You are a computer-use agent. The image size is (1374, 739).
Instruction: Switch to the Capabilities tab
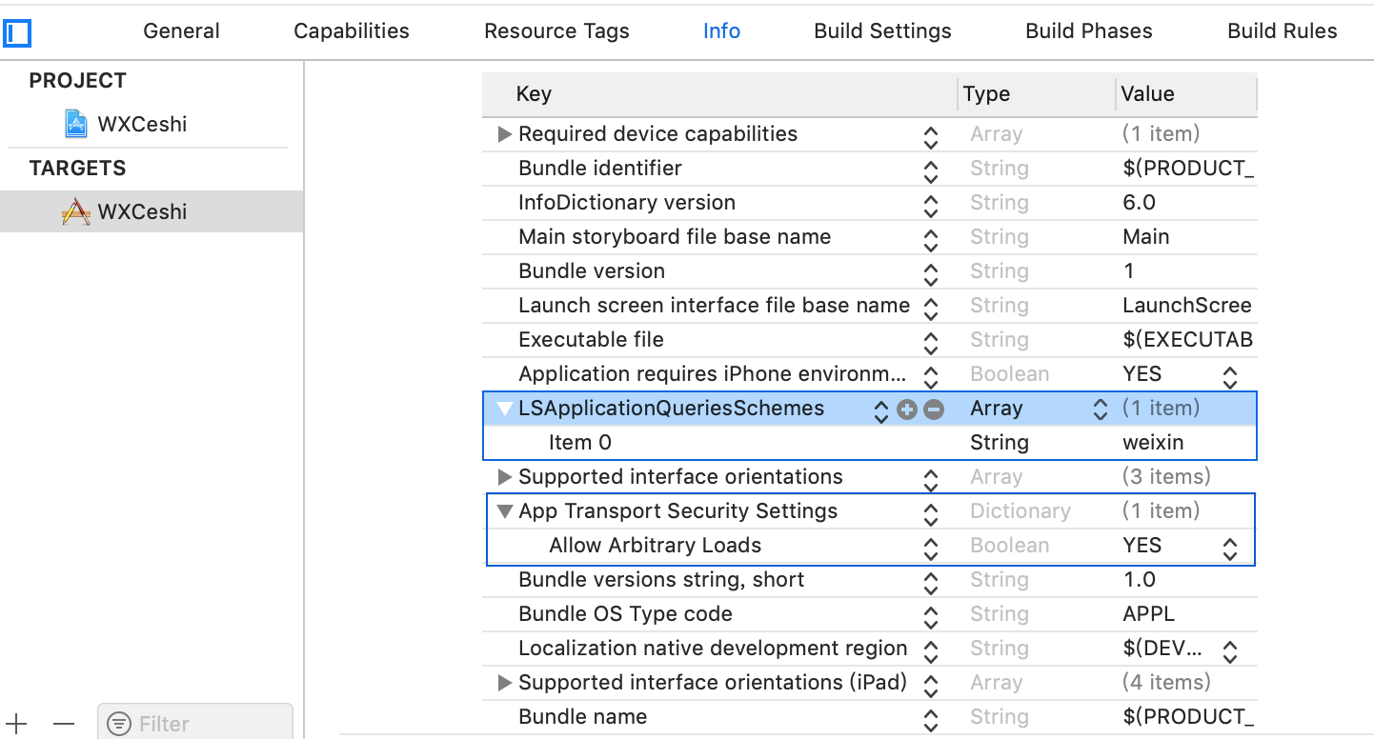coord(352,31)
